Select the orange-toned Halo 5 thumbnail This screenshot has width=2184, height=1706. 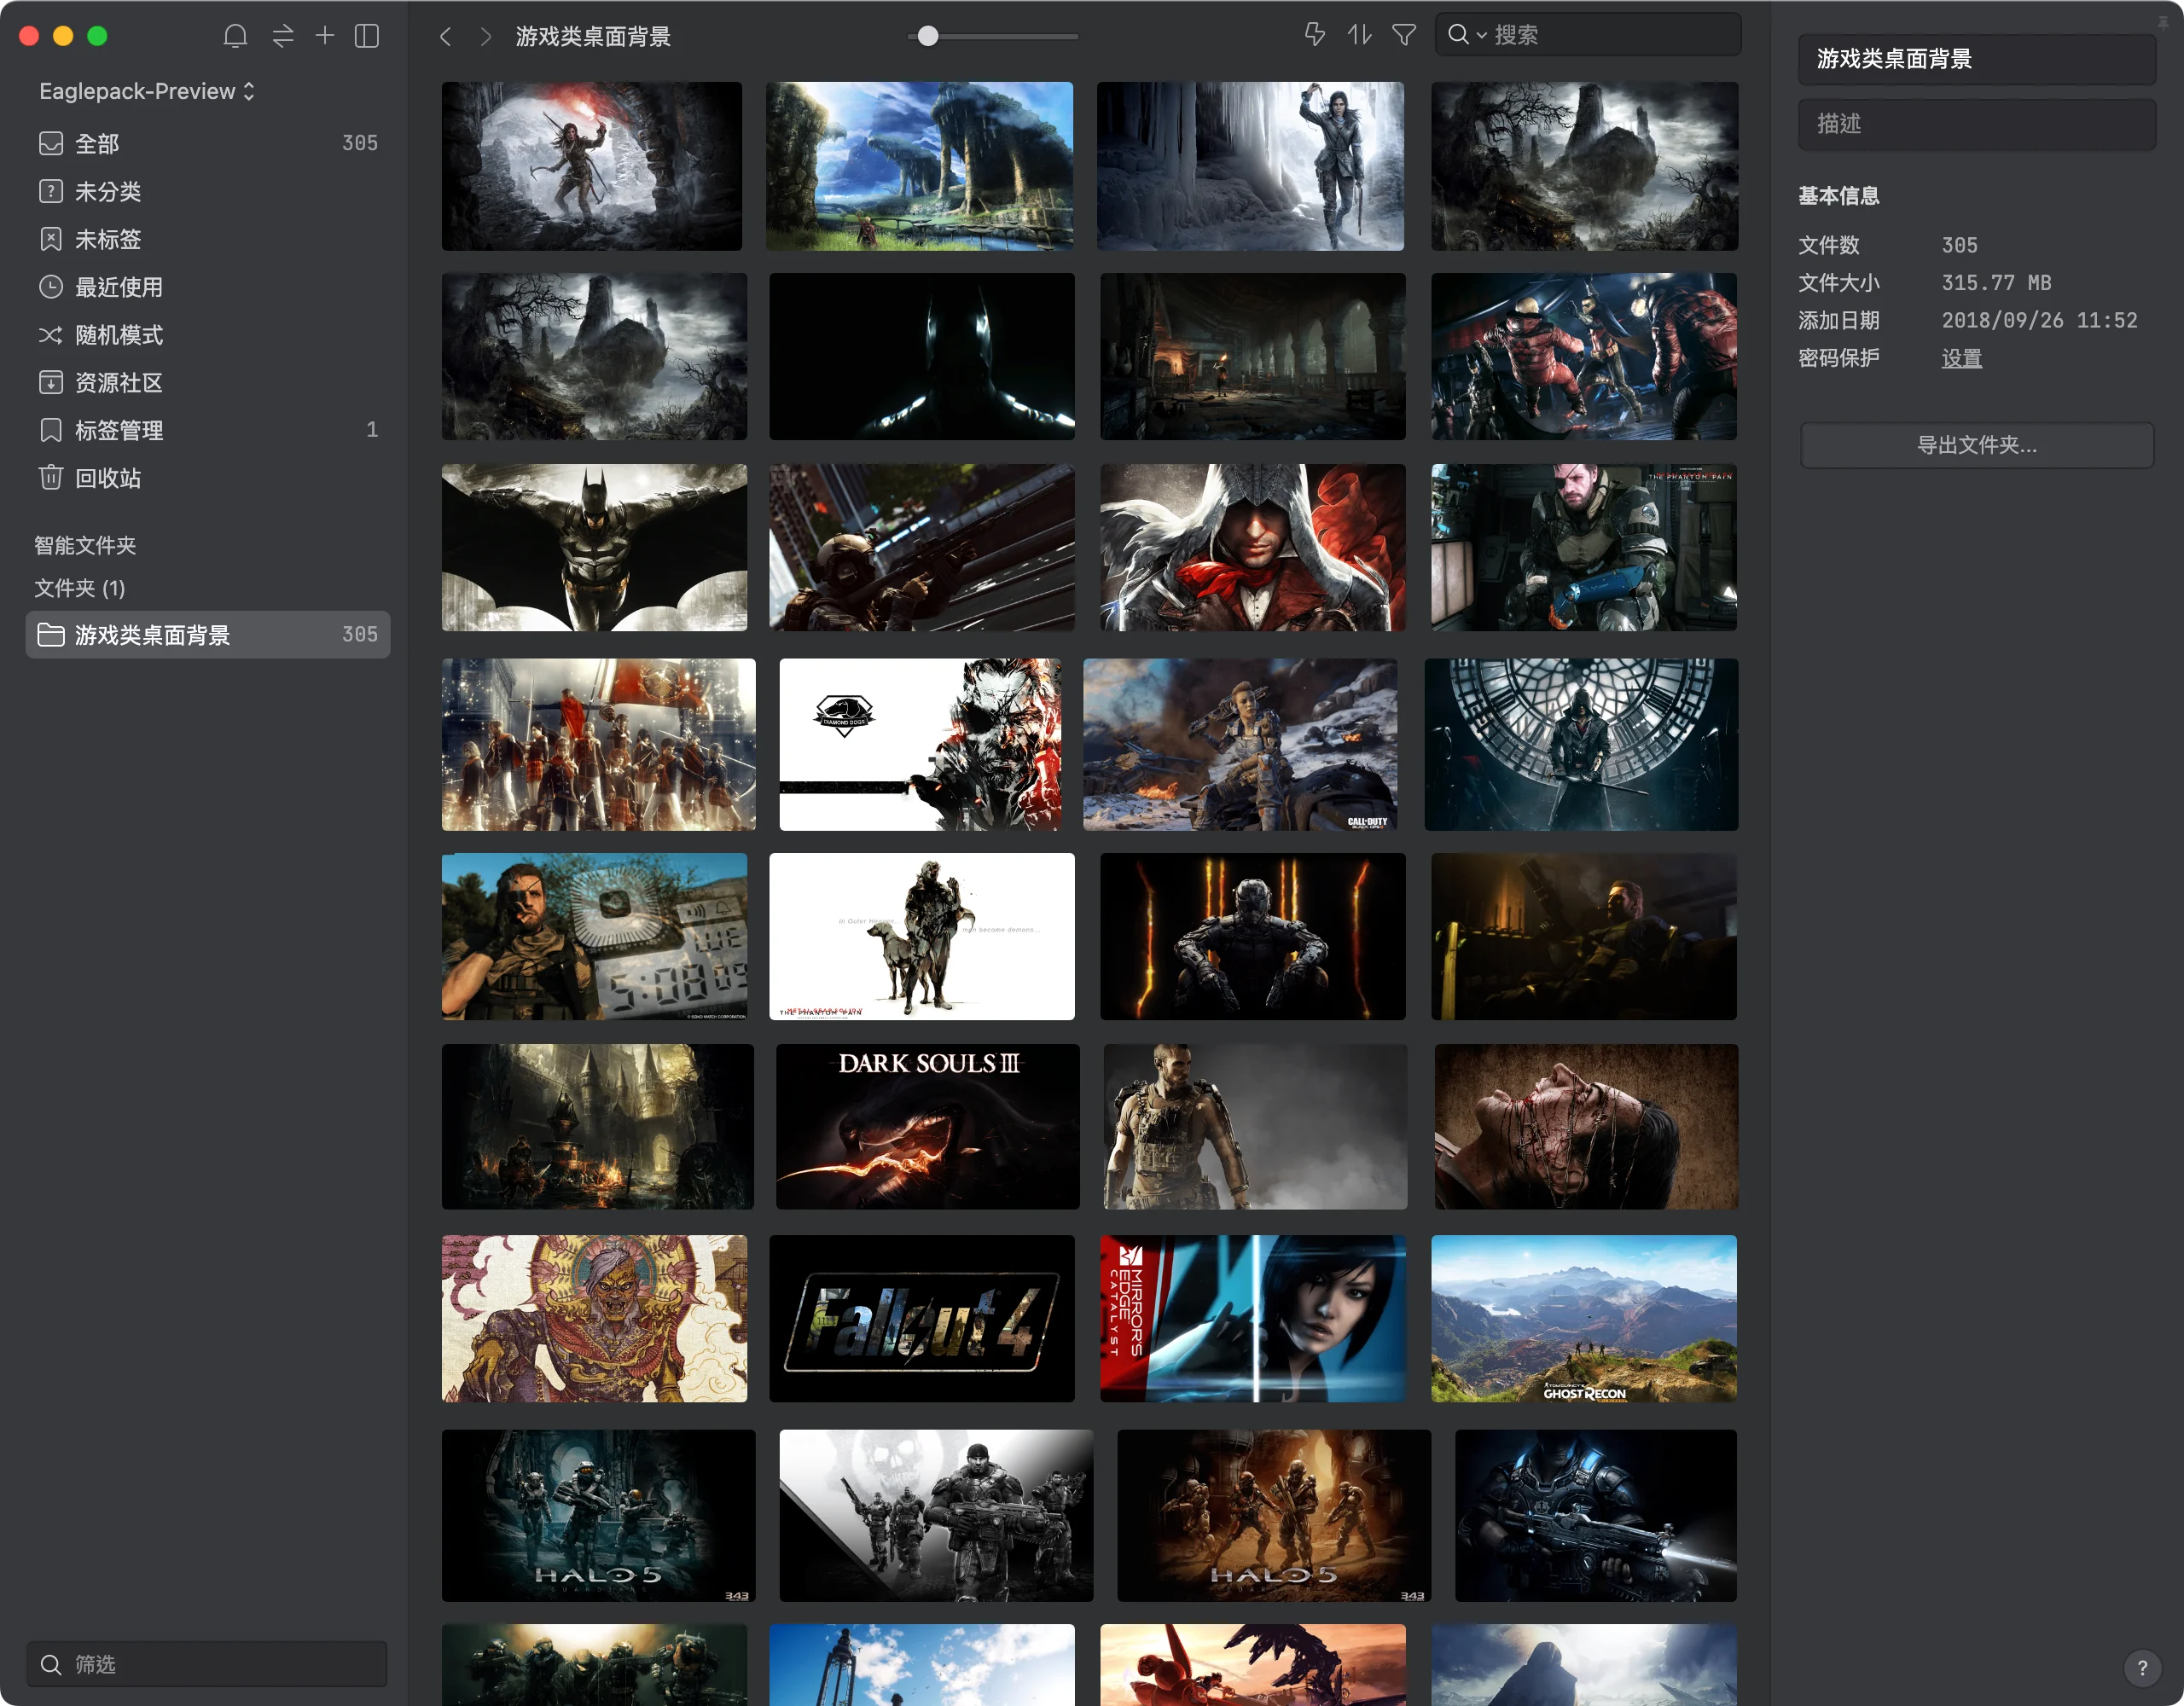point(1274,1515)
